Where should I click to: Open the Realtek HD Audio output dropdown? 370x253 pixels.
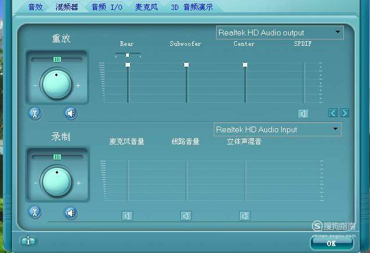pyautogui.click(x=279, y=32)
